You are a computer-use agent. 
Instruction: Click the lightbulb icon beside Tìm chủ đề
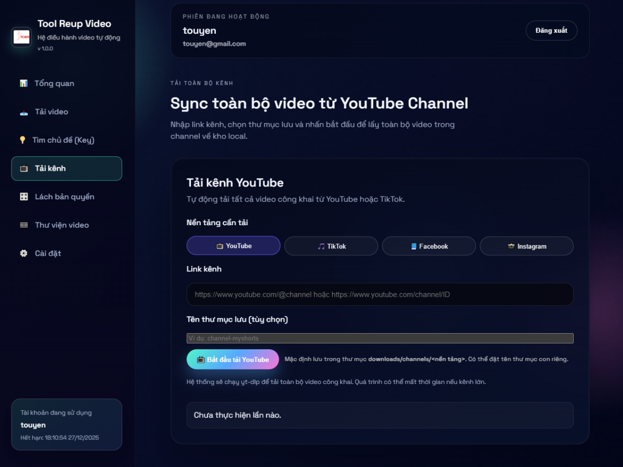22,140
